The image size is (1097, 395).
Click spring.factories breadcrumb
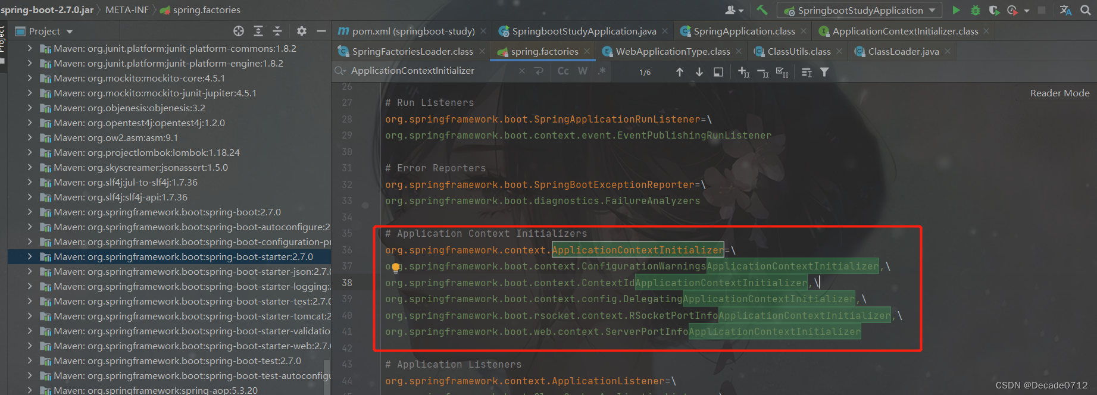[x=207, y=10]
